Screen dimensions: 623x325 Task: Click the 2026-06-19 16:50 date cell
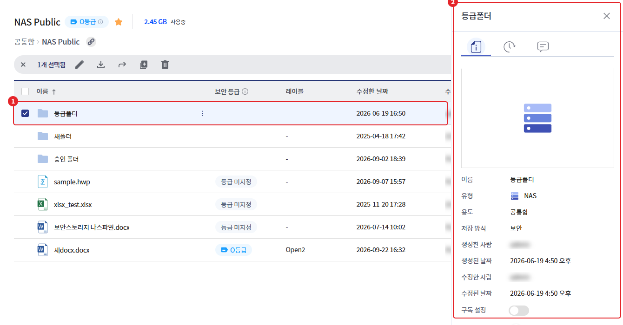click(381, 113)
